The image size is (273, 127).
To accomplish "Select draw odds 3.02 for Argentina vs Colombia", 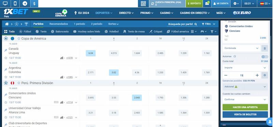I will tap(114, 72).
